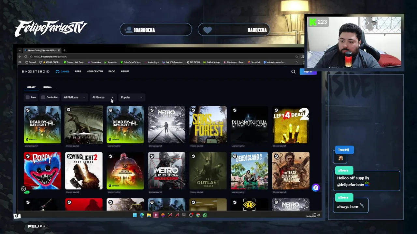Open the Sons of the Forest card
Viewport: 417px width, 234px height.
click(x=208, y=125)
